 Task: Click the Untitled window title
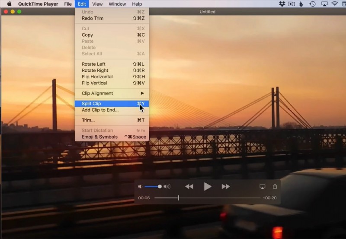[x=207, y=12]
